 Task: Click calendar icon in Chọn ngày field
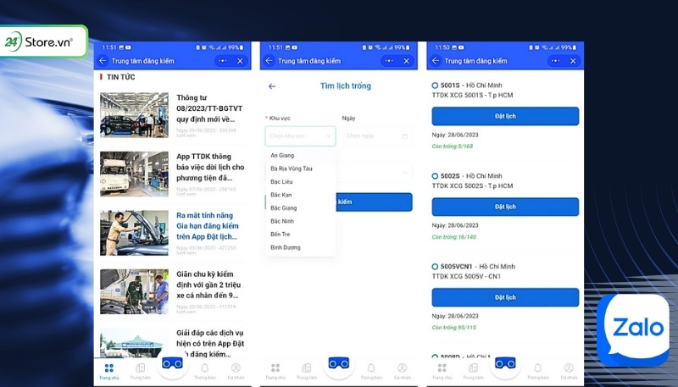(405, 136)
